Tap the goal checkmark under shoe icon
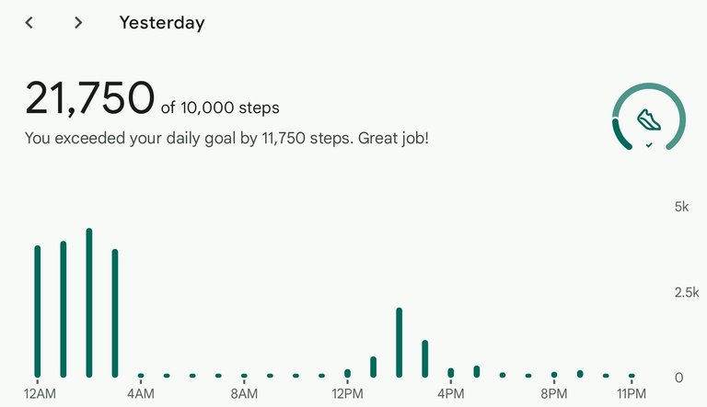 [649, 145]
